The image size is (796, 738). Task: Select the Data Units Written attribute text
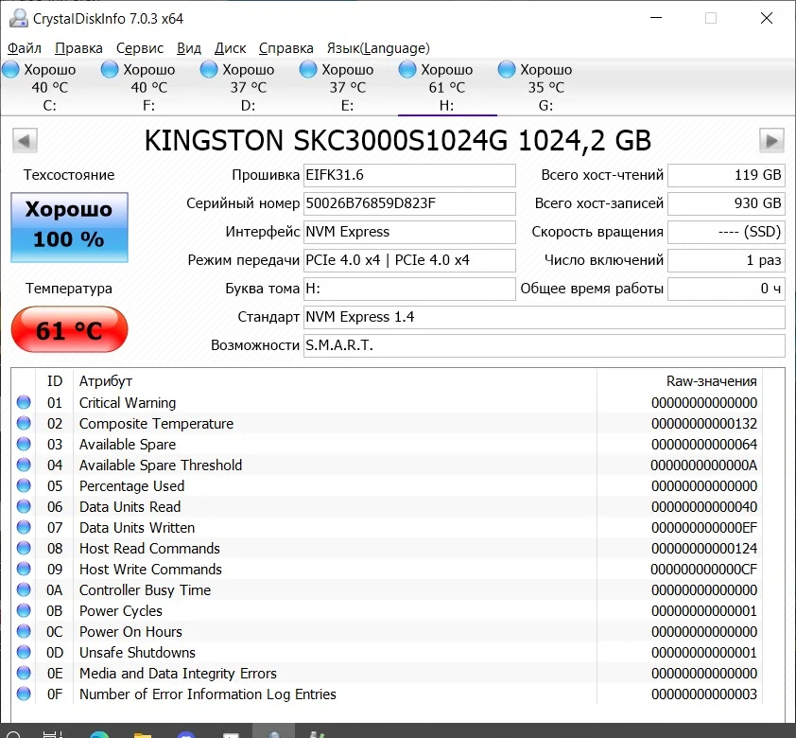(x=137, y=528)
